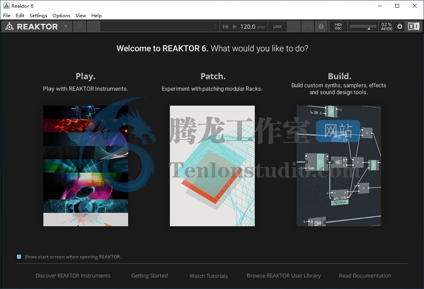Uncheck Show start screen when opening REAKTOR
The image size is (424, 289).
(19, 256)
